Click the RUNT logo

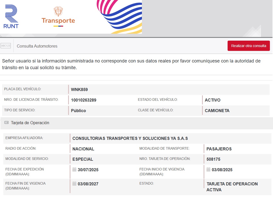coord(11,17)
